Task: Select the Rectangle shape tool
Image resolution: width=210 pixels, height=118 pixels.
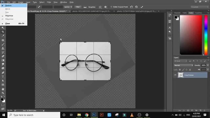Action: 3,85
